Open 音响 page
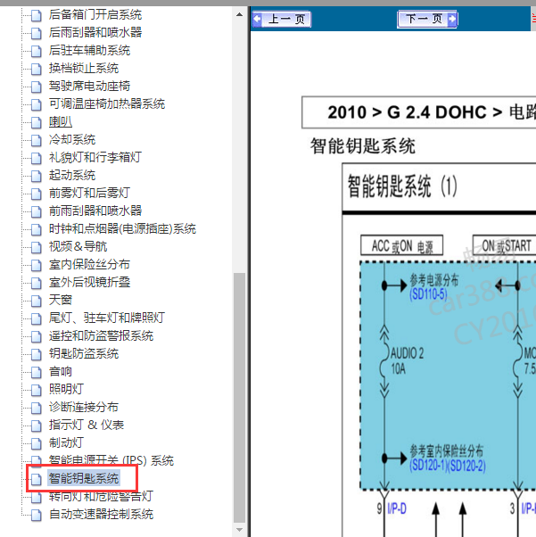This screenshot has width=536, height=537. pos(61,371)
